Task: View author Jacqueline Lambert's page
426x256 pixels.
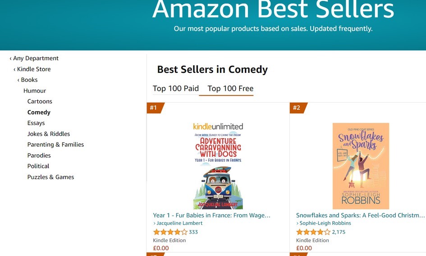Action: [x=179, y=223]
